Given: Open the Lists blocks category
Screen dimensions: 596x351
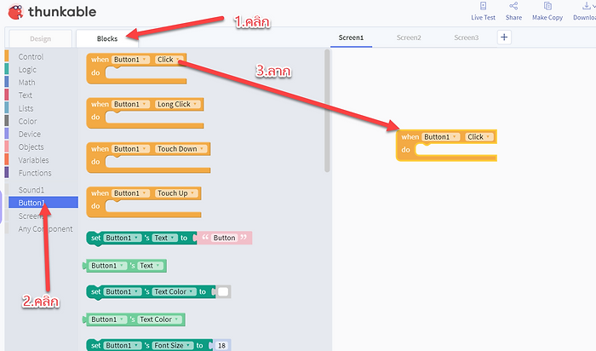Looking at the screenshot, I should [26, 108].
